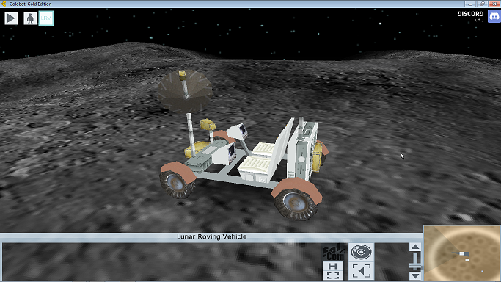The height and width of the screenshot is (282, 501).
Task: Click the DISCORD text label
Action: coord(471,14)
